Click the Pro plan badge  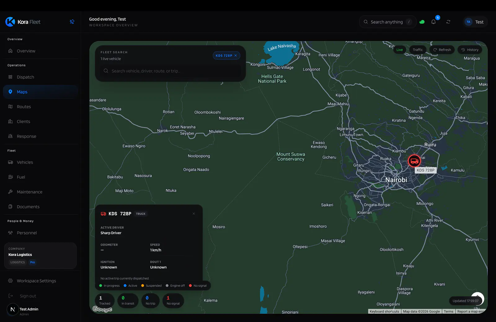[33, 262]
